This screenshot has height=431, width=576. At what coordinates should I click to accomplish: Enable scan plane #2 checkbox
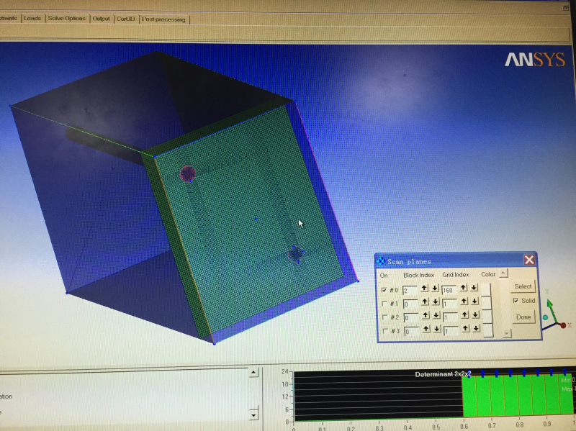click(x=384, y=317)
